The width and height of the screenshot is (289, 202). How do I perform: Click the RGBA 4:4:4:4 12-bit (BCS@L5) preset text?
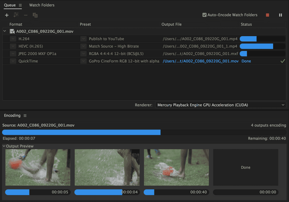point(116,54)
